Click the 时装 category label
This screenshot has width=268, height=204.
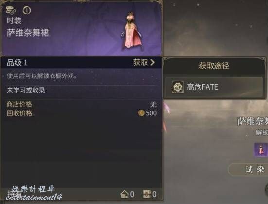14,21
